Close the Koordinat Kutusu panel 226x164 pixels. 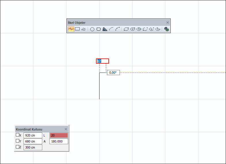point(66,129)
